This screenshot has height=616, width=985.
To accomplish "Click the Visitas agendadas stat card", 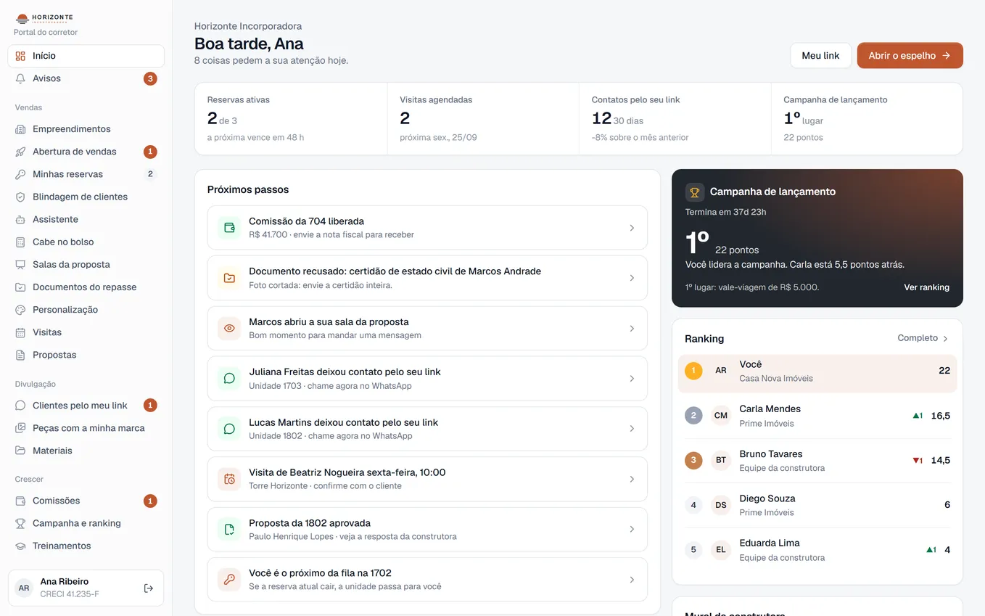I will point(483,118).
